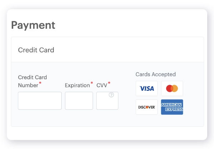Click the red asterisk beside Credit Card Number
The image size is (214, 149).
pos(40,83)
